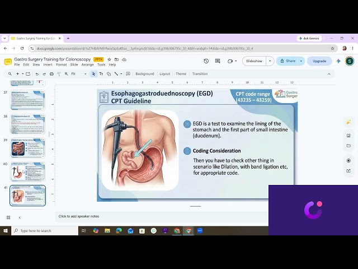Select slide 40 thumbnail

pyautogui.click(x=27, y=171)
